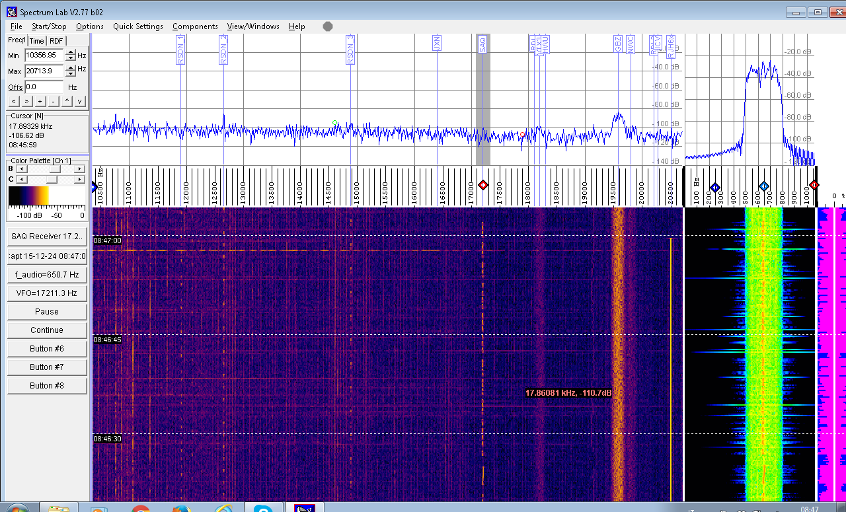
Task: Click the NWC station label
Action: (x=631, y=44)
